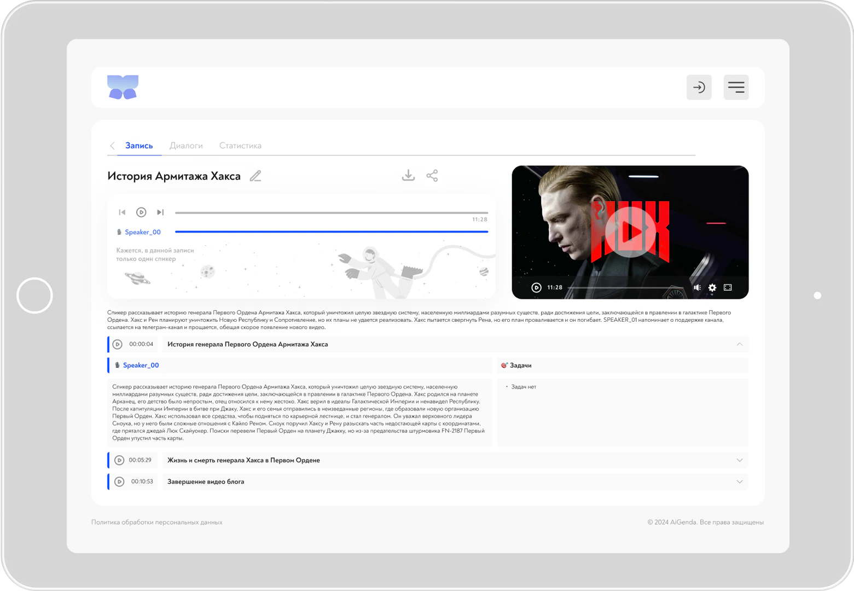Open the Статистика tab
The height and width of the screenshot is (591, 854).
point(240,145)
